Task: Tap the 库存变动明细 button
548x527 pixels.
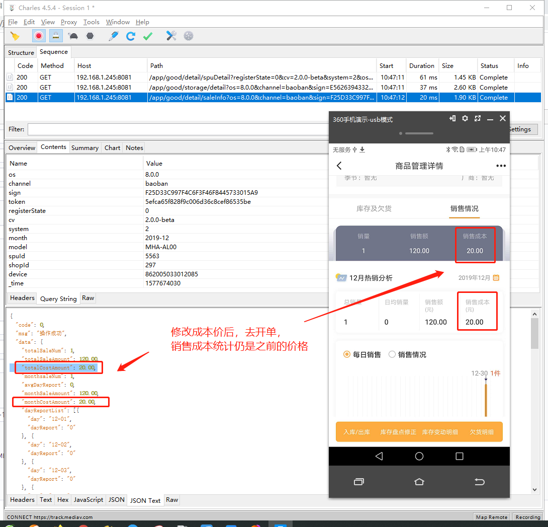Action: click(x=440, y=432)
